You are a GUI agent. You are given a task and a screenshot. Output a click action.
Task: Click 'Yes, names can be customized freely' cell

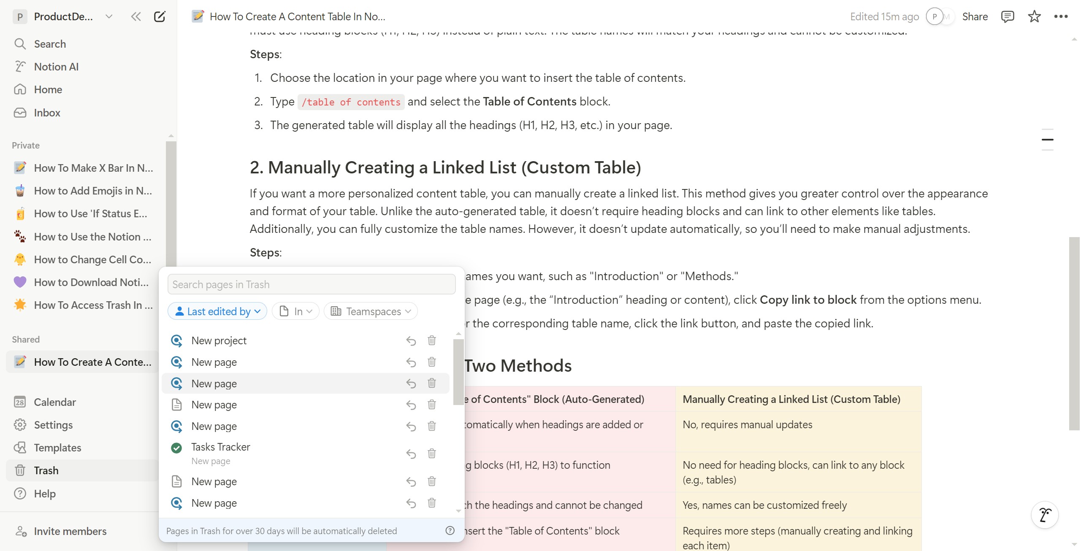pos(798,505)
